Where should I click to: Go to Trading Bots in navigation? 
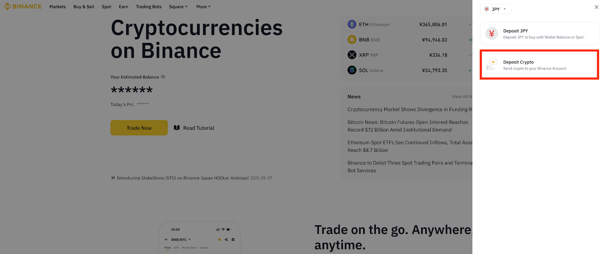pos(148,7)
